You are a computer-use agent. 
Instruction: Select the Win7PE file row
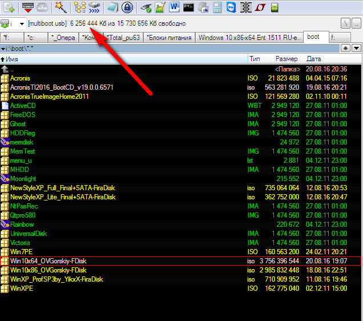click(x=180, y=252)
